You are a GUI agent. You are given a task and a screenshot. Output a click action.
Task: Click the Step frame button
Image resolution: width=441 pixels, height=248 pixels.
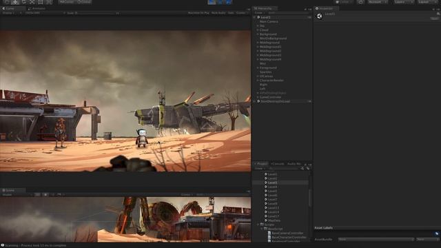tap(228, 2)
